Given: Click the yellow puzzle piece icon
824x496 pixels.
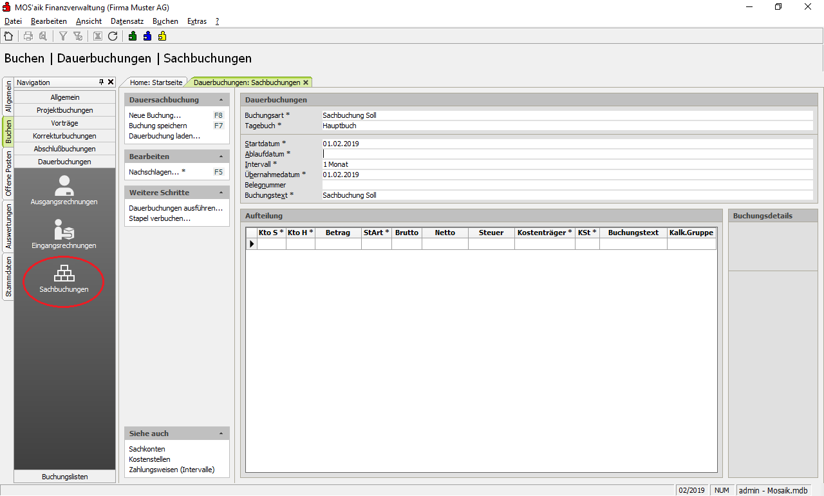Looking at the screenshot, I should [162, 36].
